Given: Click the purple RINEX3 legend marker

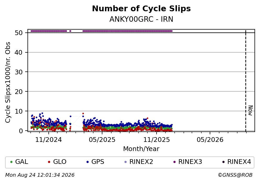Looking at the screenshot, I should 174,162.
